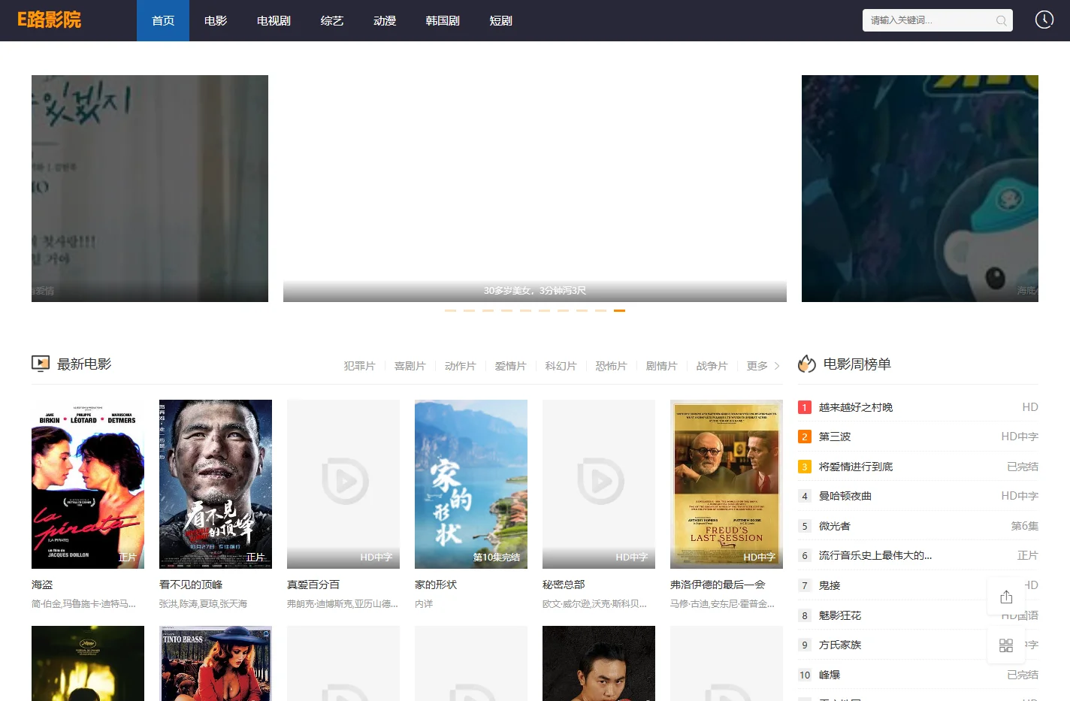Click actor text 张洪,陈涛,夏琼,张天海
This screenshot has height=701, width=1070.
(x=203, y=604)
